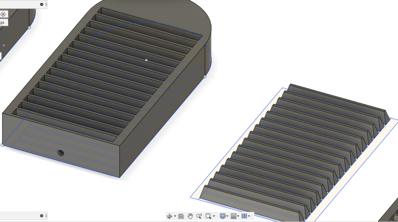
Task: Select sketch point at center of slotted box top
Action: click(x=146, y=60)
